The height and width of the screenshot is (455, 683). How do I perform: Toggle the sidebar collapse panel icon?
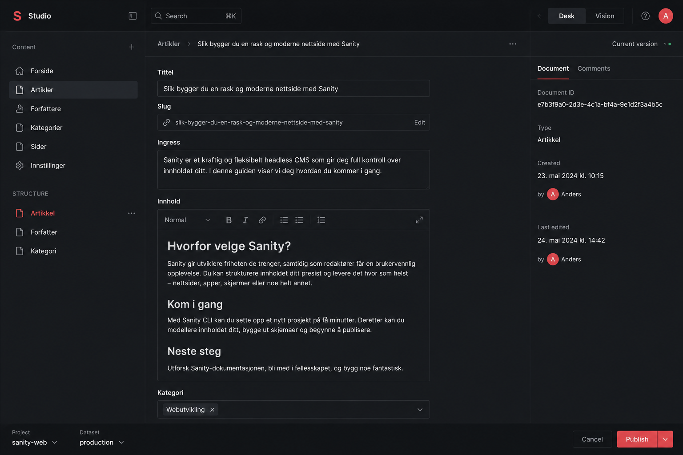pos(133,16)
